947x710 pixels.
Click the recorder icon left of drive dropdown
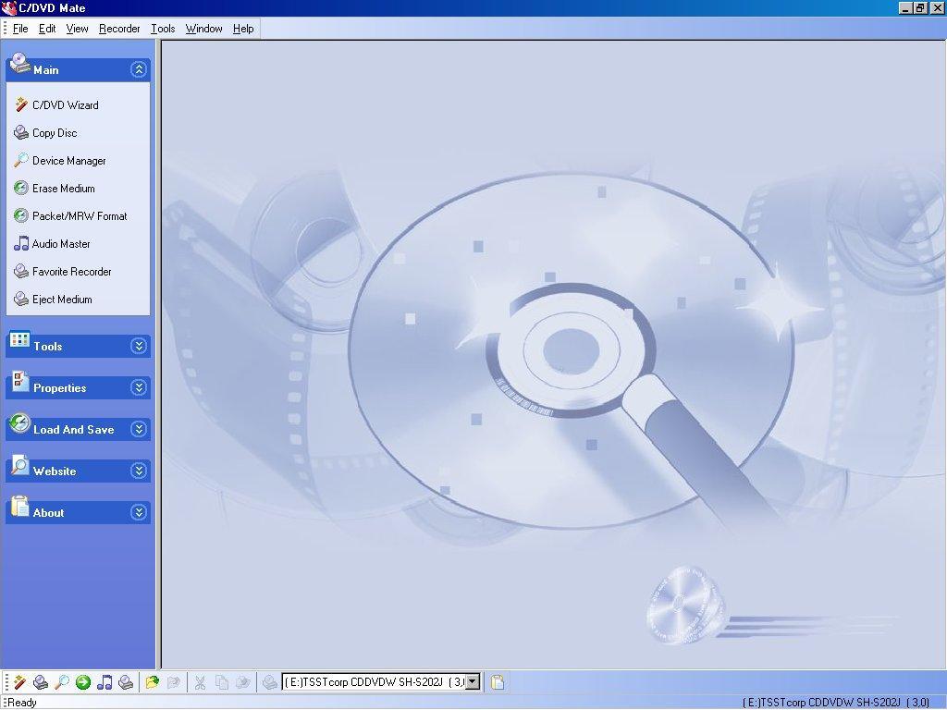269,682
